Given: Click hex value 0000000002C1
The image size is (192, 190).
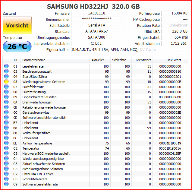Looking at the screenshot, I should pos(170,77).
